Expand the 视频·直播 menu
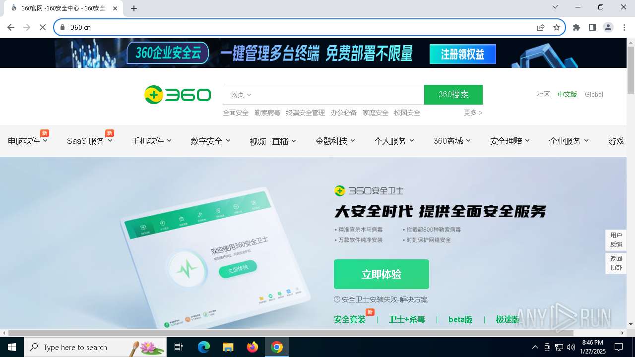The width and height of the screenshot is (635, 357). click(x=273, y=141)
